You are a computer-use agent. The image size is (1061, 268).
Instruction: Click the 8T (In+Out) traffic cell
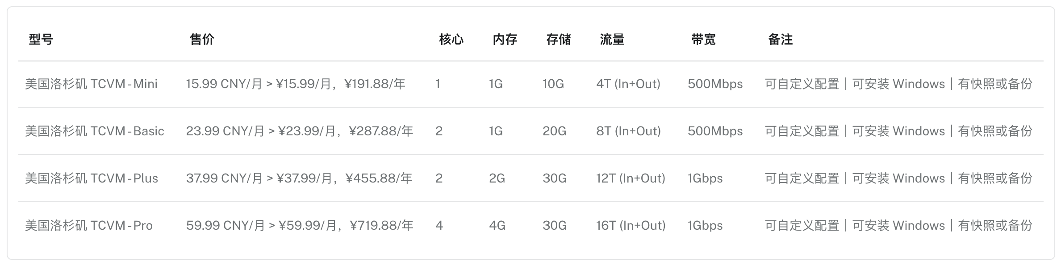[x=629, y=131]
